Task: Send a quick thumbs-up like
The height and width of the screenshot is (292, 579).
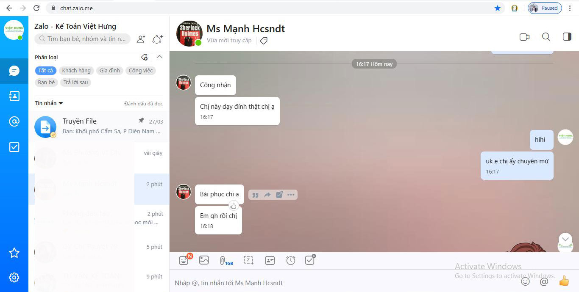Action: 564,281
